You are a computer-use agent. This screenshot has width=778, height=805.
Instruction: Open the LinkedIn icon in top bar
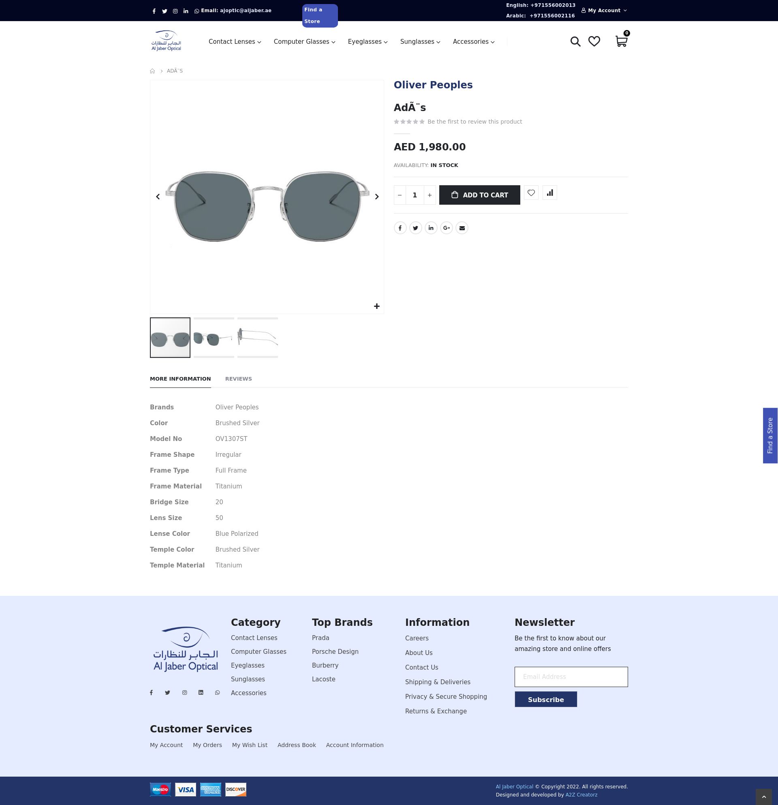(x=186, y=11)
